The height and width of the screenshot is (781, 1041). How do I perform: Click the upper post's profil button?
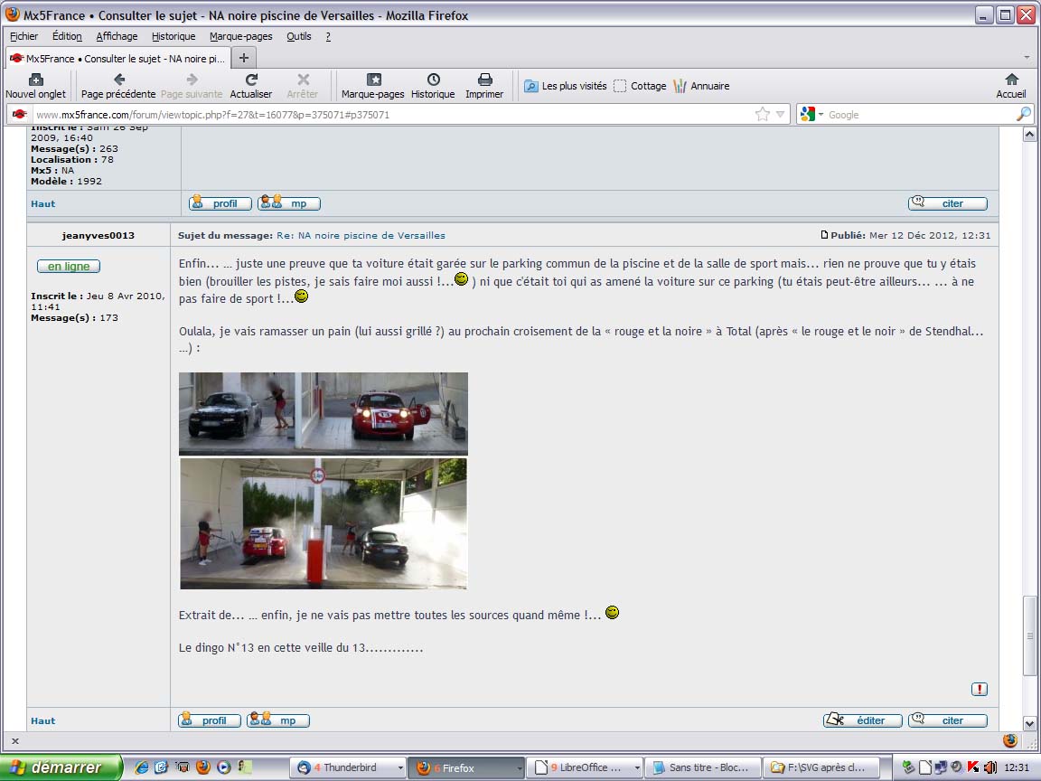220,204
